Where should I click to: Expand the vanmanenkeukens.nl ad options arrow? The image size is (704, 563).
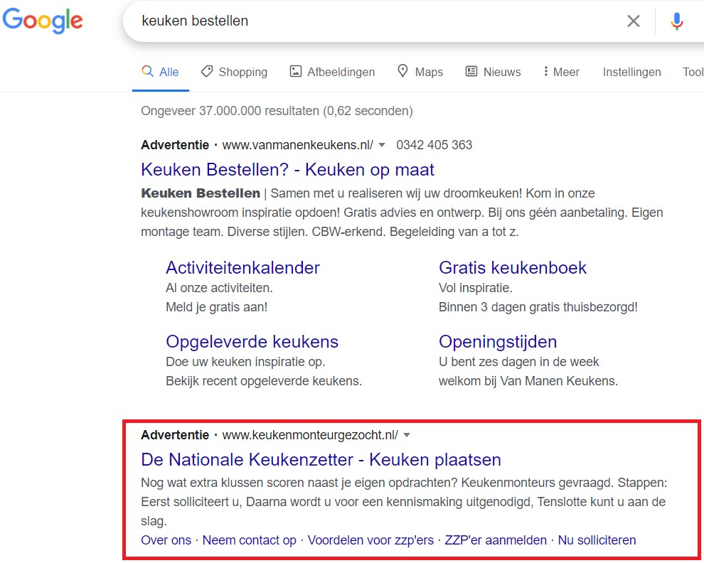click(x=383, y=144)
